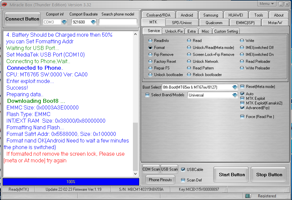
Task: Switch to the Samsung tab
Action: point(211,15)
